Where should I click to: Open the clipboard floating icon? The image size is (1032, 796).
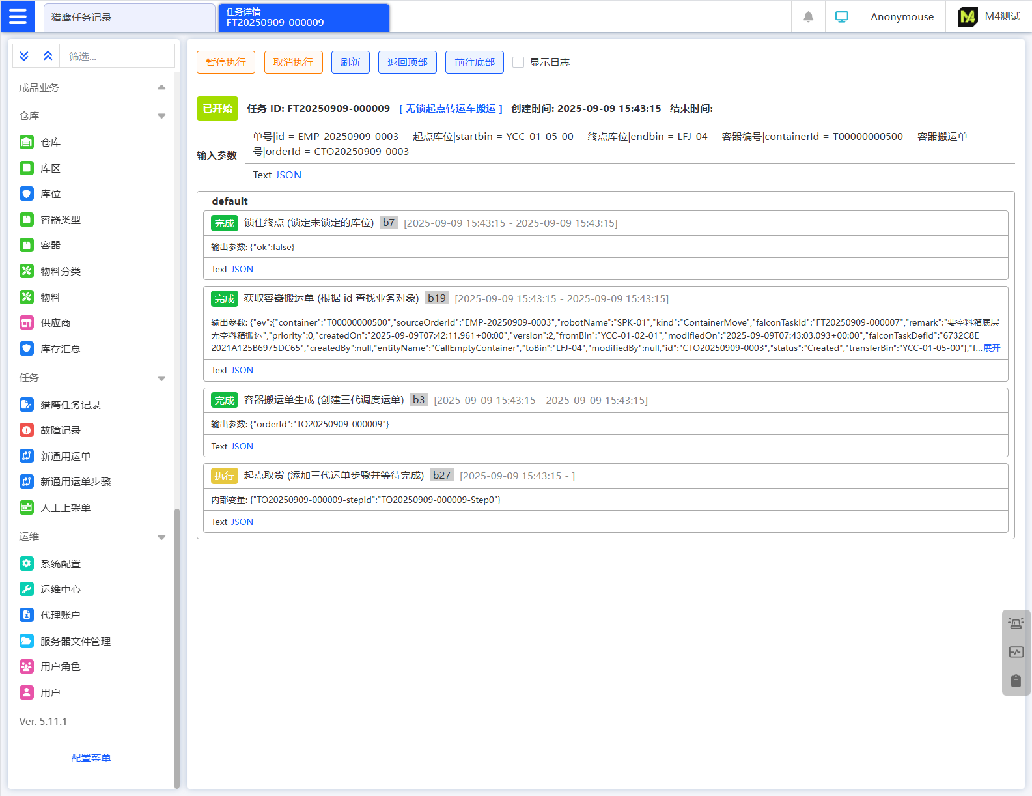[x=1016, y=681]
